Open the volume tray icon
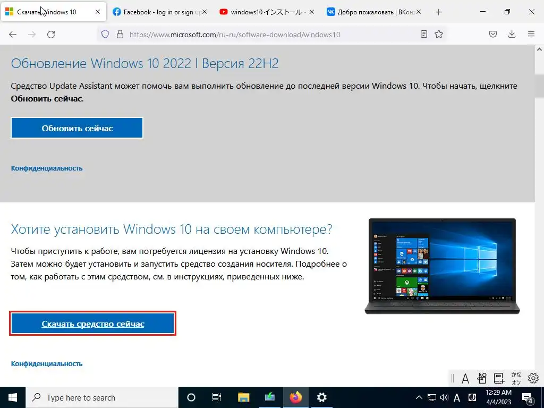 click(444, 397)
